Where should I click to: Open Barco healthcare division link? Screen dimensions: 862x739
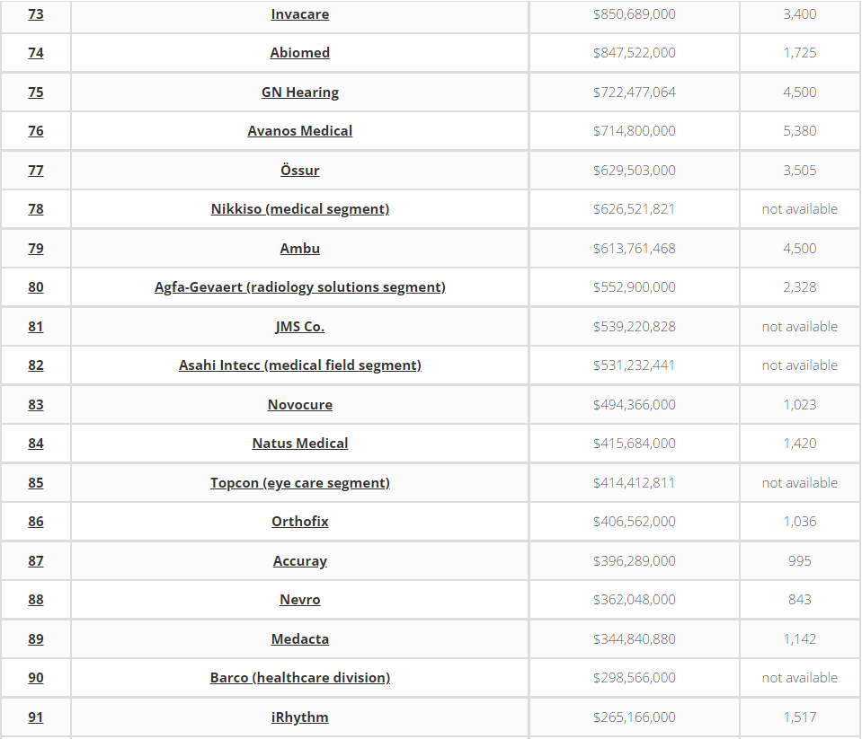[299, 678]
